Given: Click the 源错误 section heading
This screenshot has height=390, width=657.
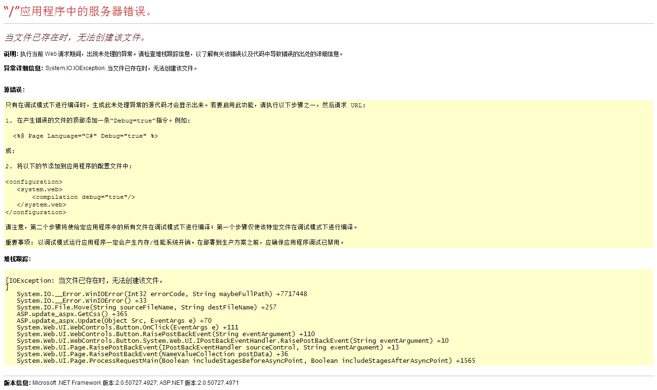Looking at the screenshot, I should [14, 90].
